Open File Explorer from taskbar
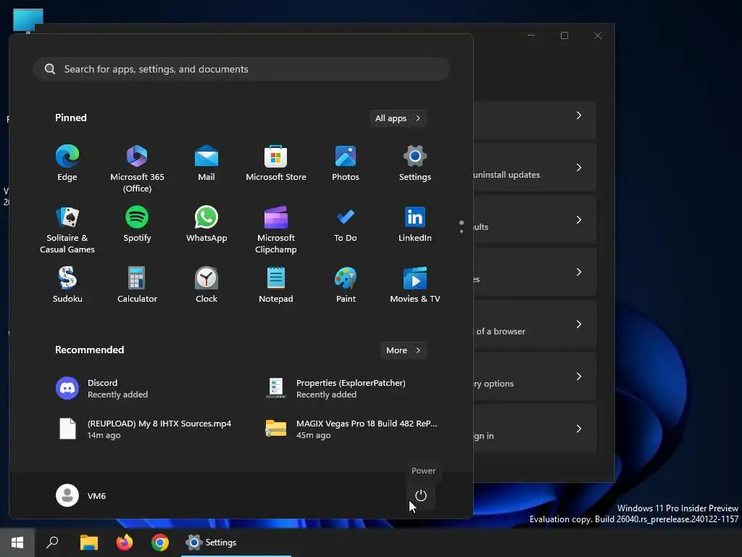The width and height of the screenshot is (742, 557). [89, 542]
